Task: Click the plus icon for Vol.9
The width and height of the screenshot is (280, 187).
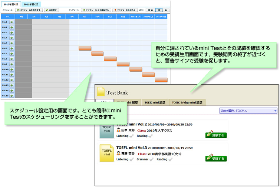Action: (x=12, y=64)
